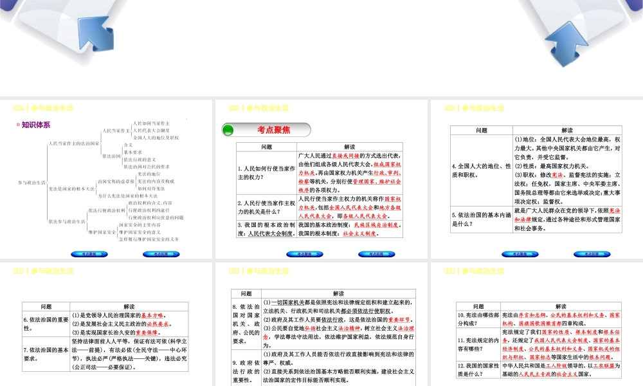
Task: Click red underlined text 民族区域自治制度
Action: 376,225
